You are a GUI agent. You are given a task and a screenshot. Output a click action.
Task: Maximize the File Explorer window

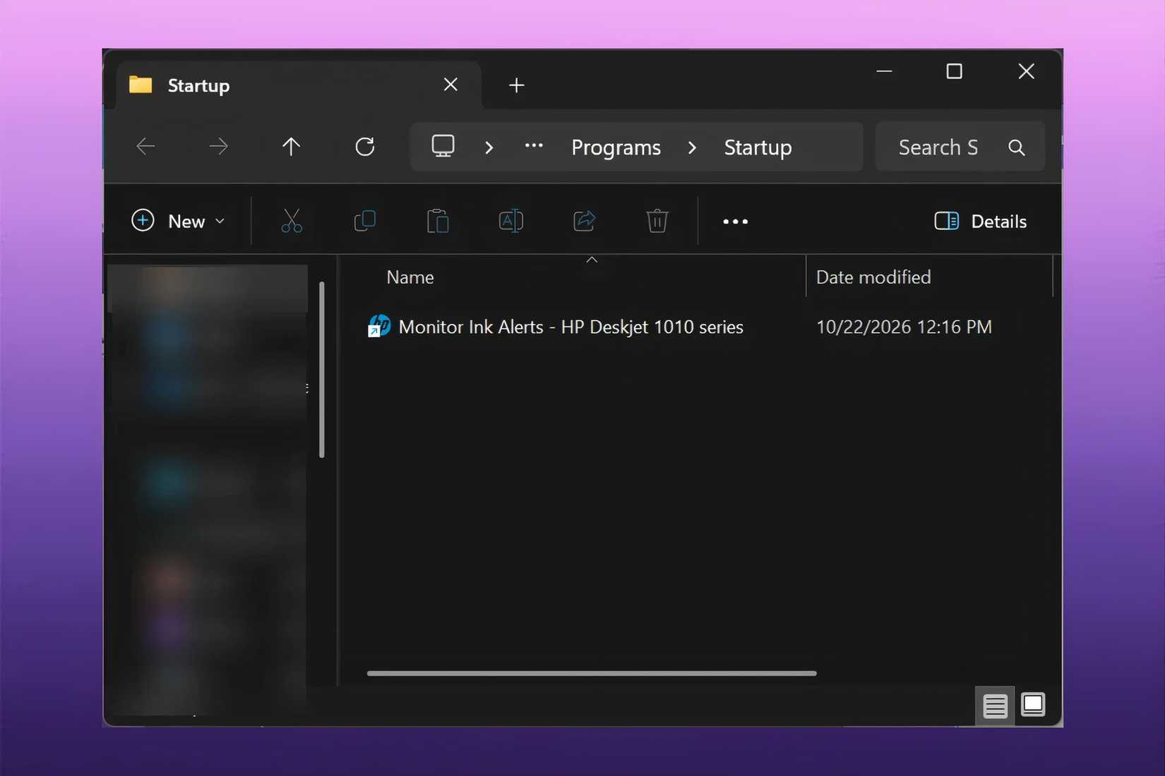(x=954, y=71)
